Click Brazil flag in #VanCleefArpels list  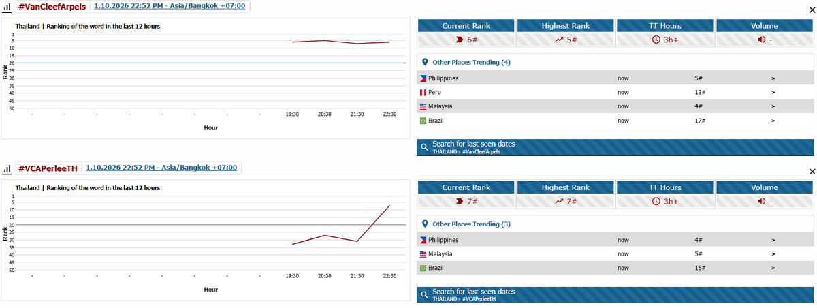(x=423, y=121)
